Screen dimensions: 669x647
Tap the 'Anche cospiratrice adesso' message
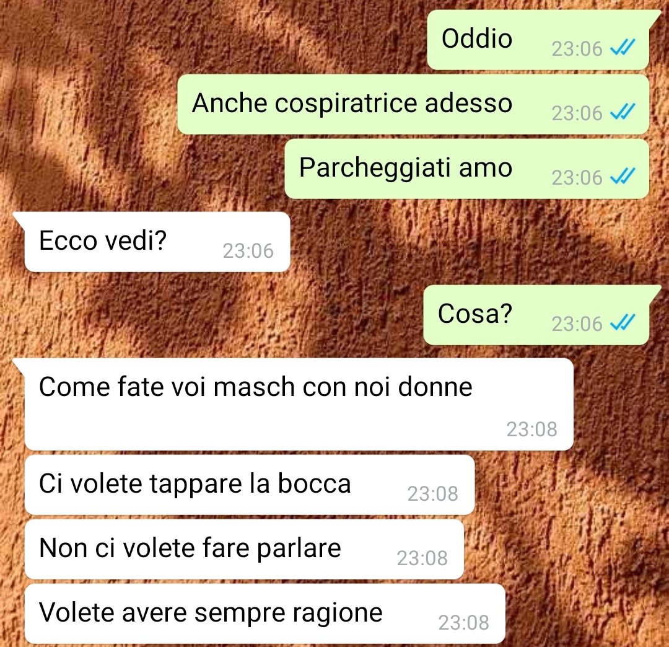tap(413, 105)
